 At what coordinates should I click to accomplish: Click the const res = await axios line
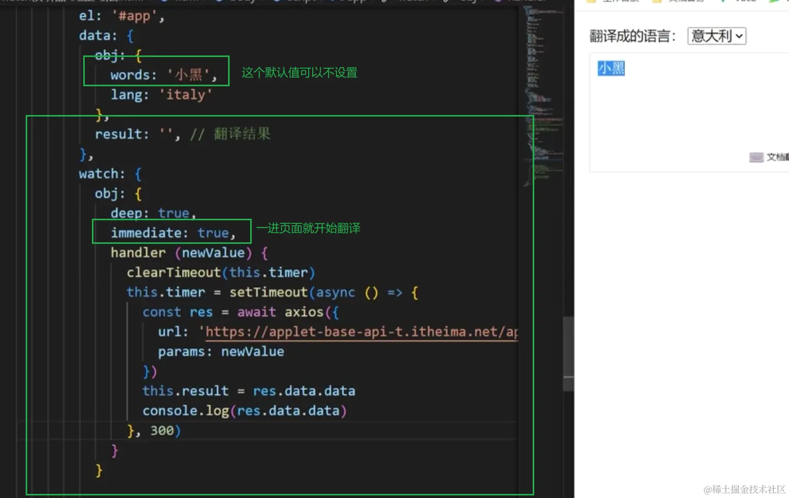(241, 312)
